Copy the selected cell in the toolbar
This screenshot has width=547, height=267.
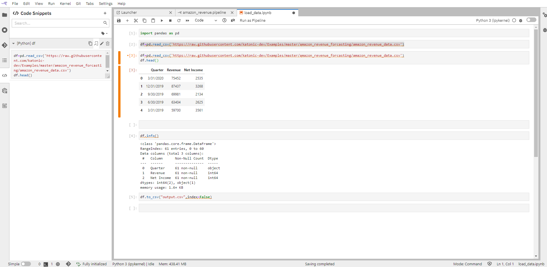145,21
